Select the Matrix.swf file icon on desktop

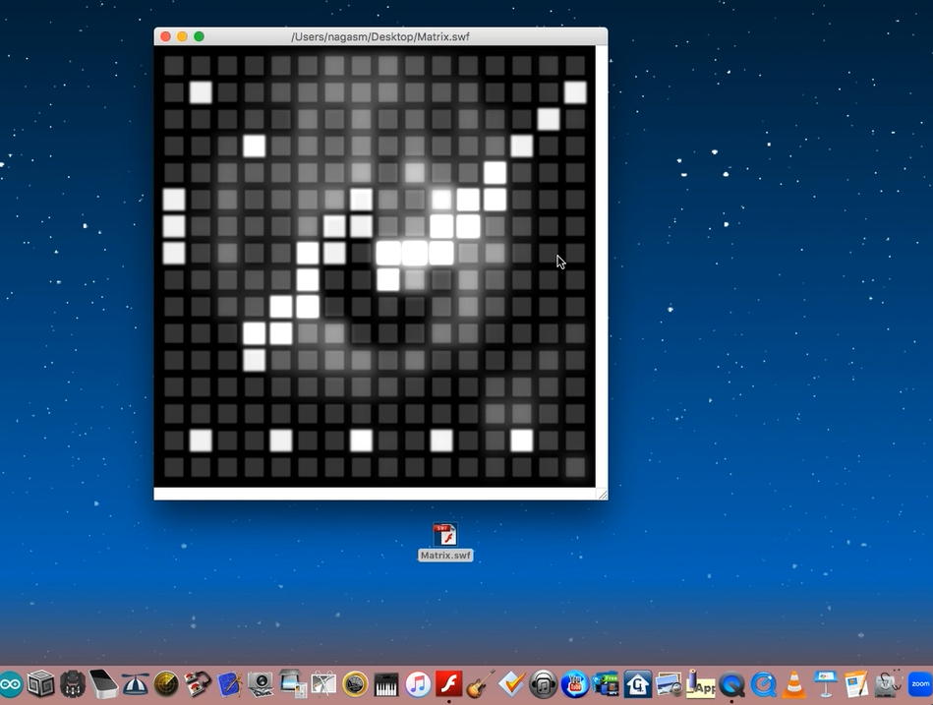point(445,534)
